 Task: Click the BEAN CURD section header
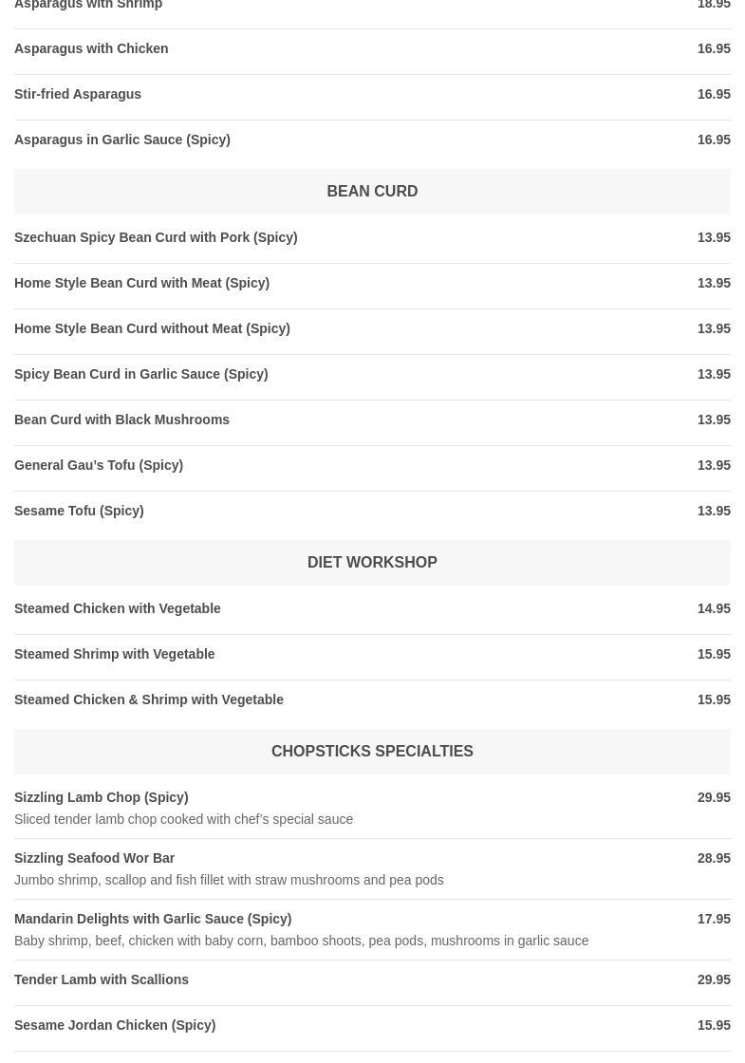[372, 191]
